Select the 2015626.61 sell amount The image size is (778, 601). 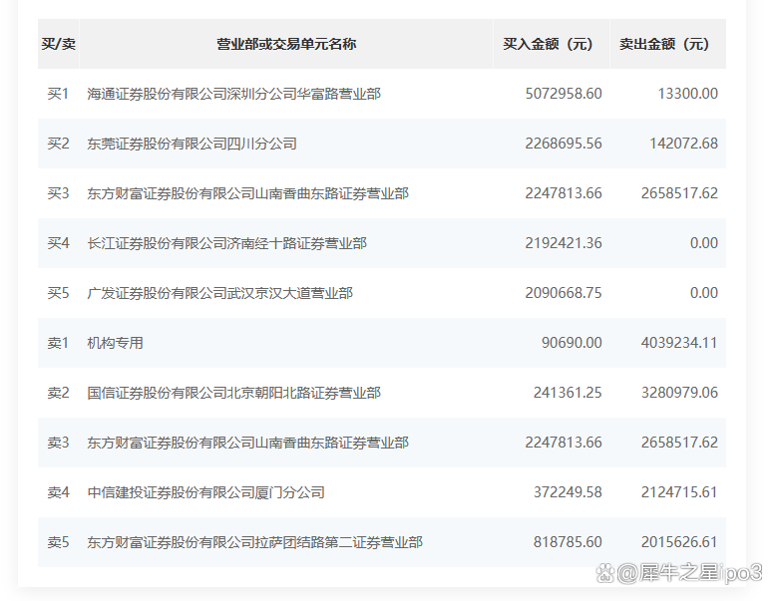[679, 542]
